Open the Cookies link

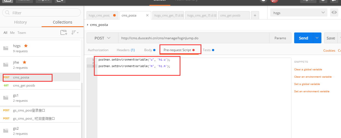tap(329, 51)
